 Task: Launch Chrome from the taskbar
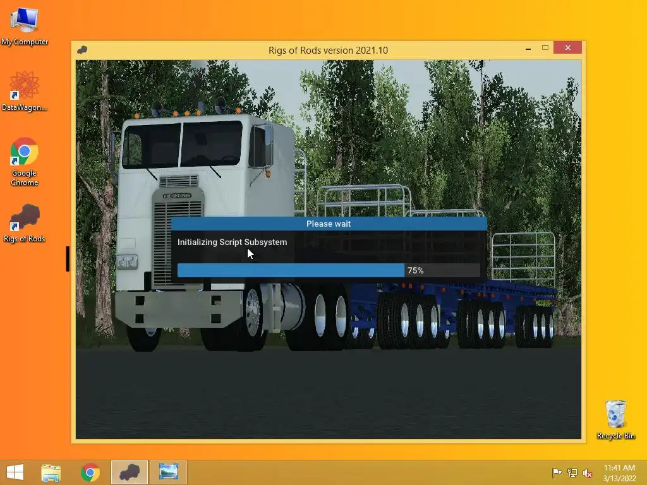pyautogui.click(x=90, y=472)
